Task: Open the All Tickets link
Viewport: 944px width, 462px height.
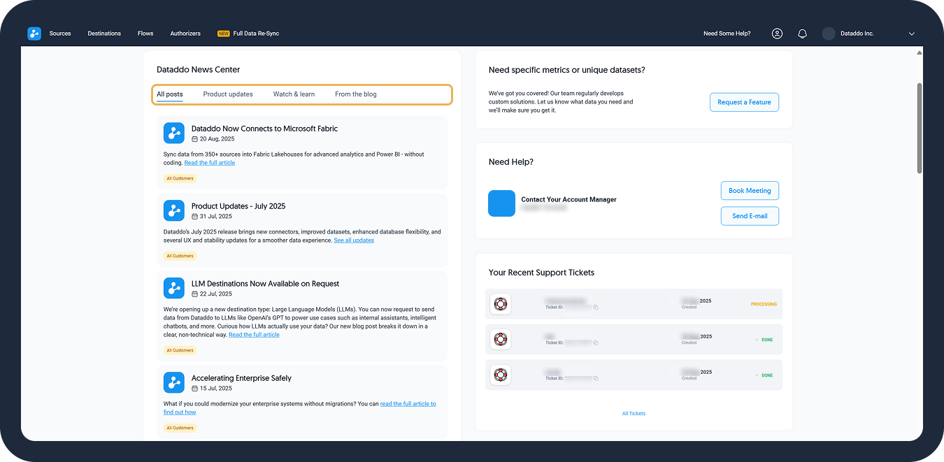Action: (634, 414)
